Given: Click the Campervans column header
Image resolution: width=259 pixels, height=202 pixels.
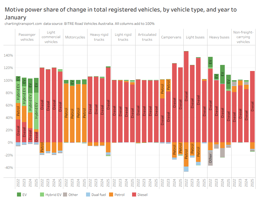Looking at the screenshot, I should tap(171, 37).
